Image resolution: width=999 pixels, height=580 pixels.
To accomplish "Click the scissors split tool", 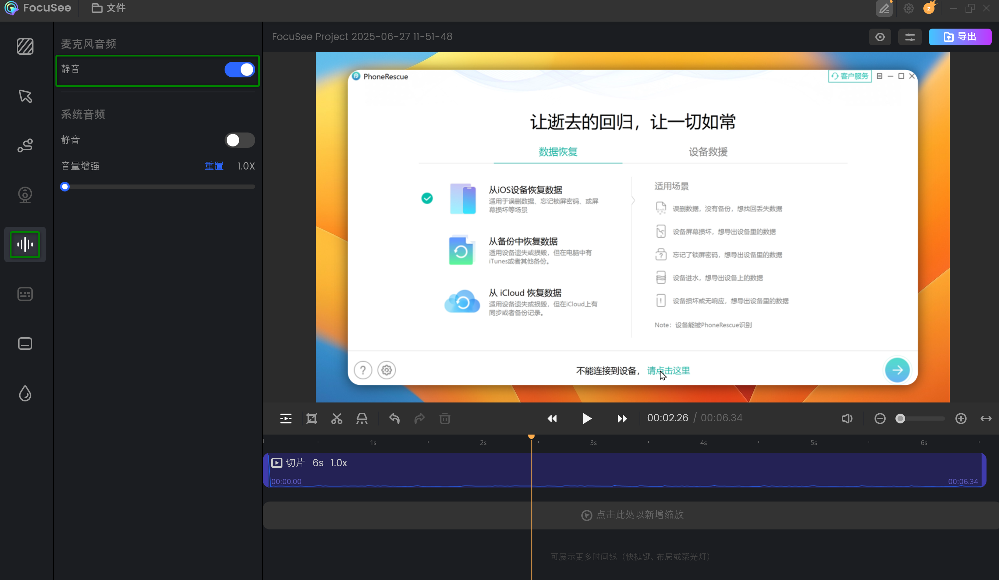I will tap(336, 419).
